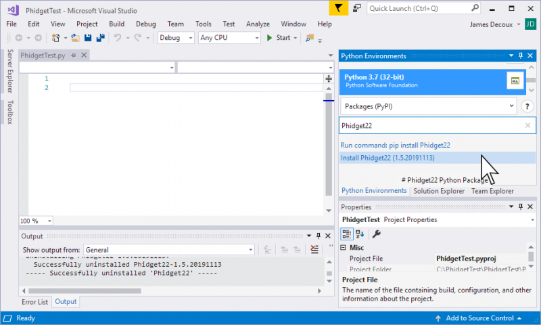The height and width of the screenshot is (325, 541).
Task: Open the Project menu
Action: pyautogui.click(x=87, y=24)
